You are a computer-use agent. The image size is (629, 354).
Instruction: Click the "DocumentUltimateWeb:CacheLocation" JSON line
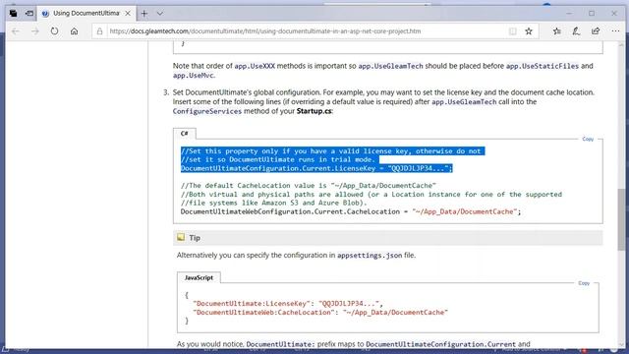pos(320,313)
